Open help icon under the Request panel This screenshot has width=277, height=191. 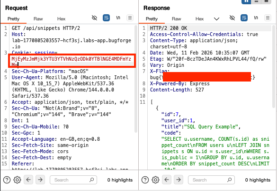pyautogui.click(x=7, y=180)
